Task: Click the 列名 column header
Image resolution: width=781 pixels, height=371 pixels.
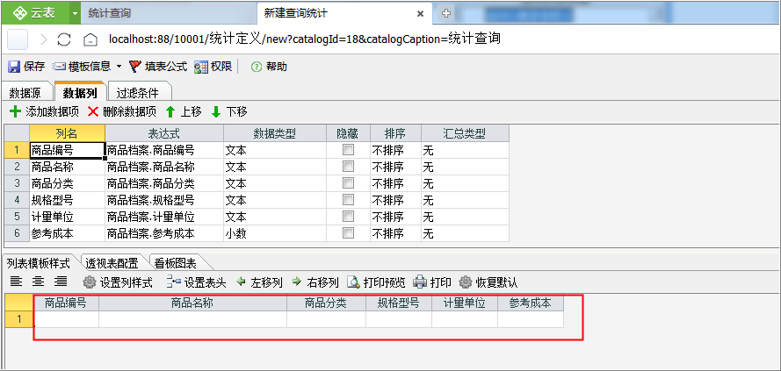Action: pos(68,133)
